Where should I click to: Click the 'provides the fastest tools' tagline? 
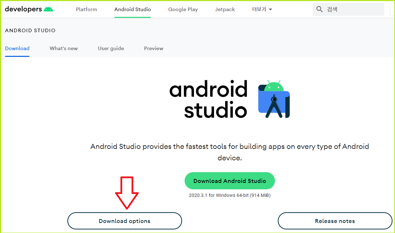coord(229,152)
